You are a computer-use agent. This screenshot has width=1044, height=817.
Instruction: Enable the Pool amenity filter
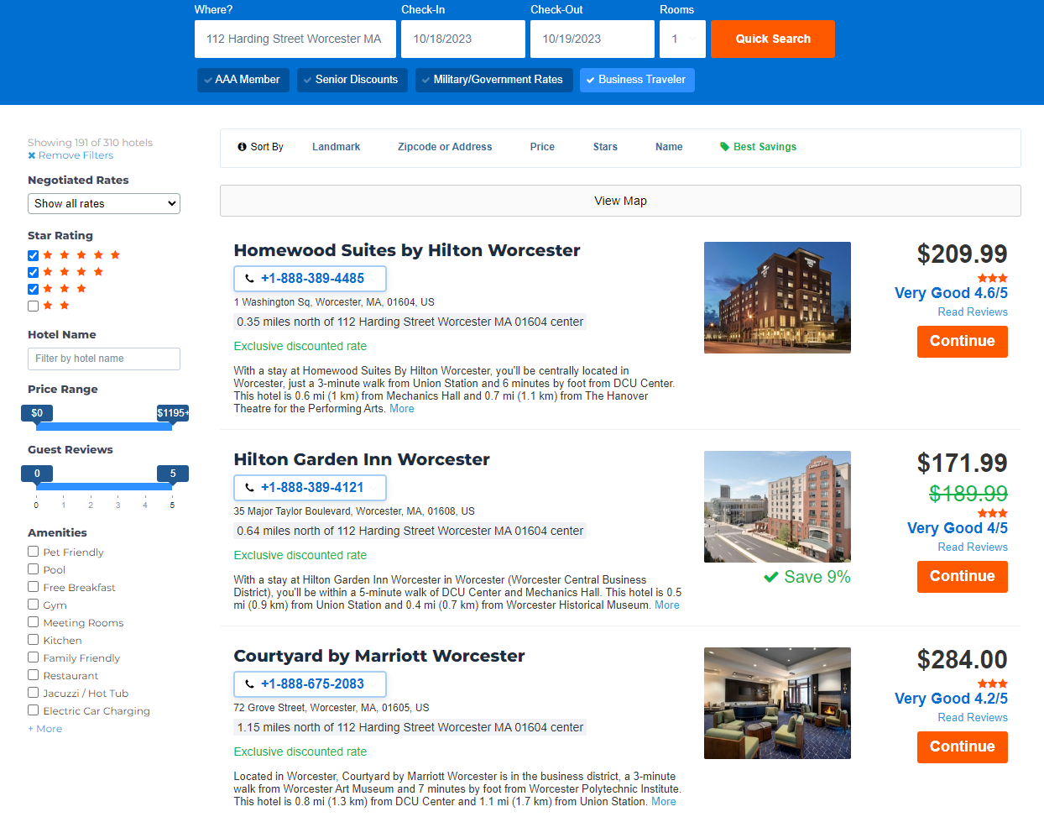pos(34,569)
